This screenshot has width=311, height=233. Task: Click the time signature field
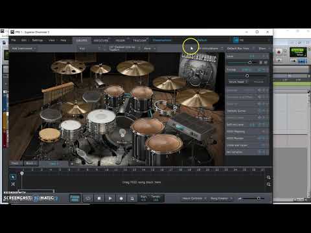pos(144,198)
